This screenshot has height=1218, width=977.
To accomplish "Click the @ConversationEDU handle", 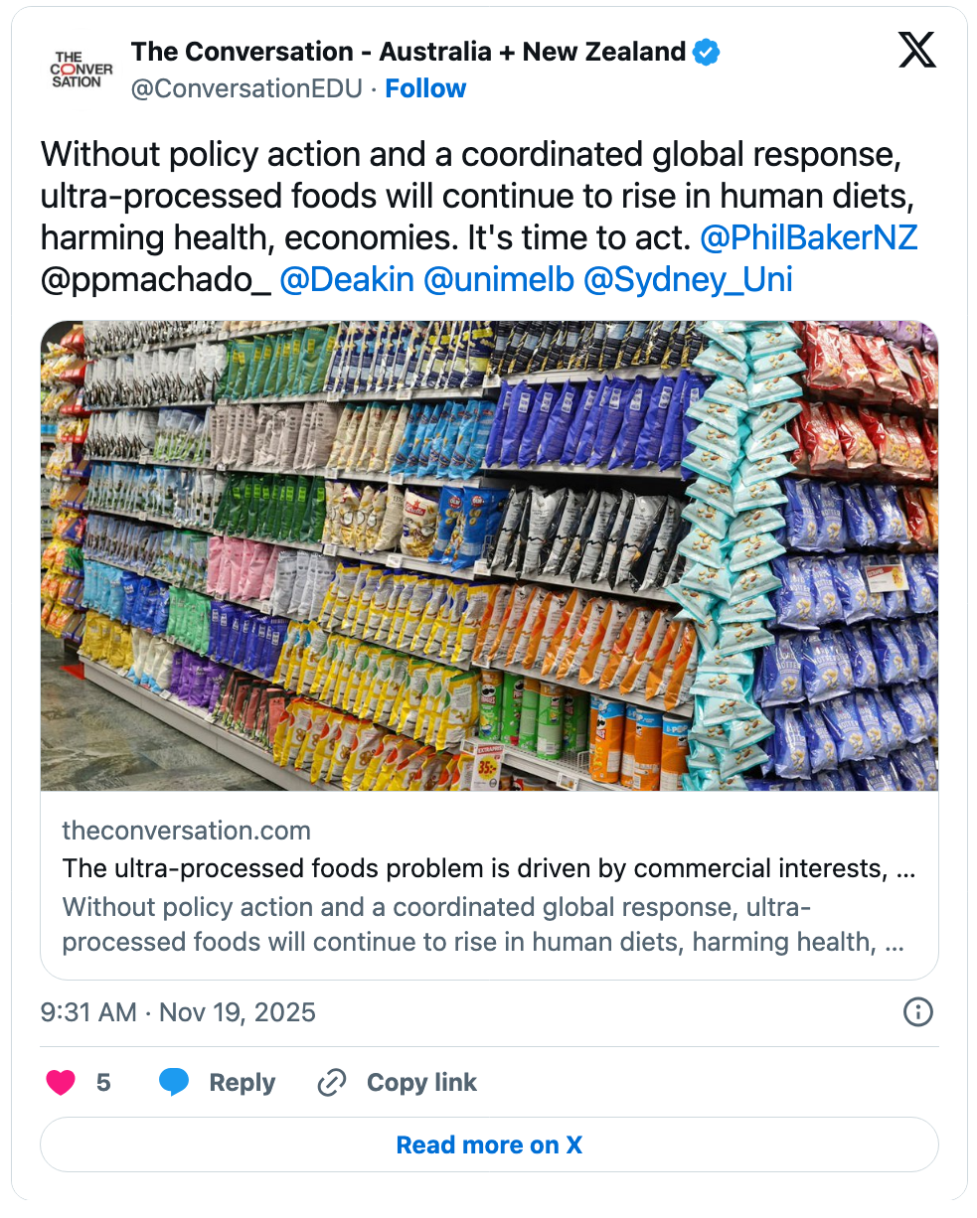I will (x=246, y=88).
